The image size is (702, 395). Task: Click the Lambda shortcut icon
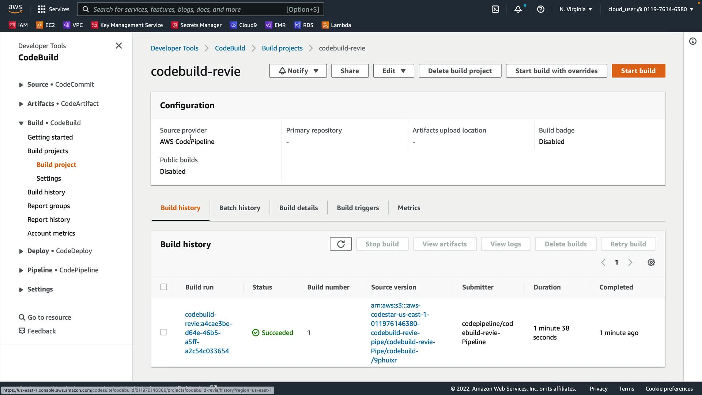pyautogui.click(x=325, y=25)
